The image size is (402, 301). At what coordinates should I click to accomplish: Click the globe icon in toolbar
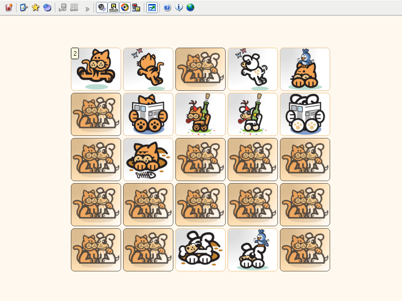(190, 8)
